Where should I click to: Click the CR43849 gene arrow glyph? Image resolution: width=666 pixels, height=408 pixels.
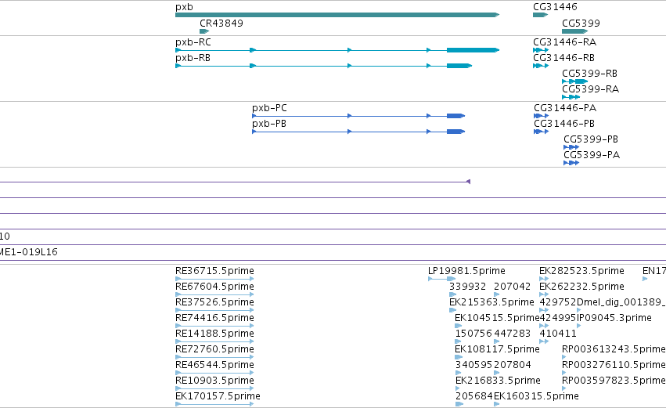click(204, 31)
